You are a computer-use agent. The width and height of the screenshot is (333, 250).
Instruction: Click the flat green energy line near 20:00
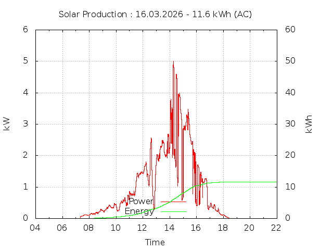click(250, 182)
